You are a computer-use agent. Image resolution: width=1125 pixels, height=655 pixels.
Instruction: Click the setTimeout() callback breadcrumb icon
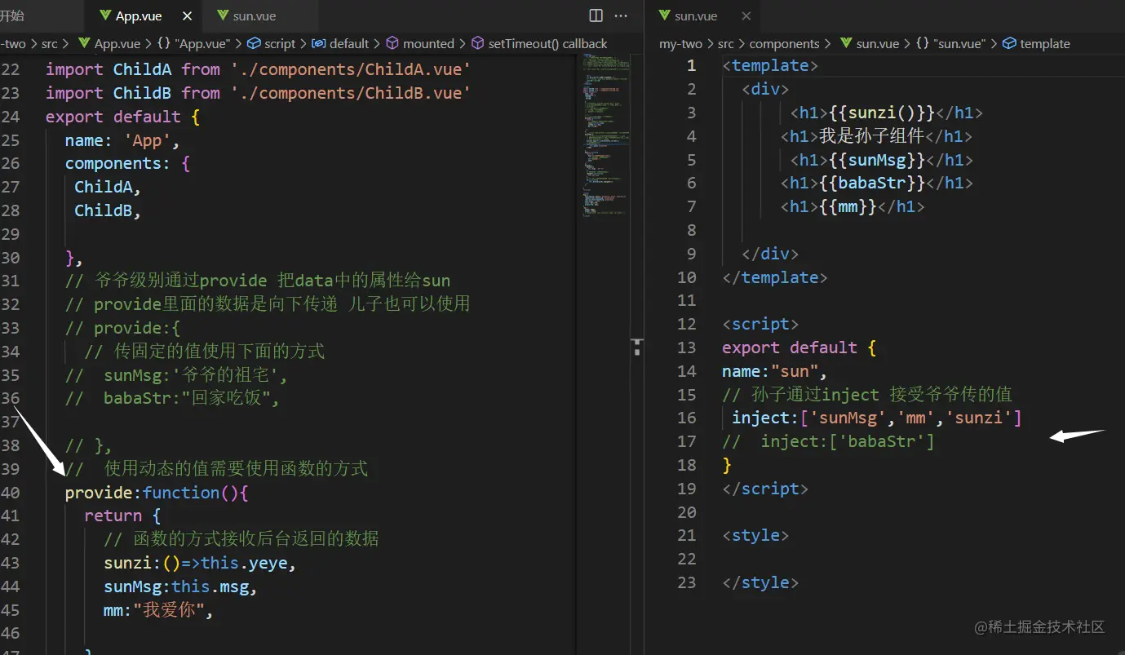pyautogui.click(x=477, y=43)
